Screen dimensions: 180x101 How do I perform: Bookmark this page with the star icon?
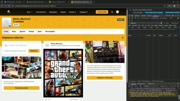pos(165,6)
